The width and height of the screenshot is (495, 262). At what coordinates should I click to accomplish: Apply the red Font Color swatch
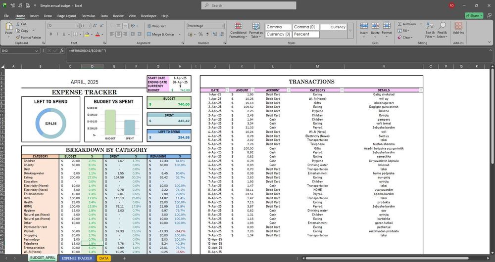[x=98, y=34]
